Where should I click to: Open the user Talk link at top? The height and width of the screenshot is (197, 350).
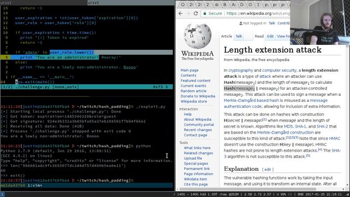click(x=272, y=23)
